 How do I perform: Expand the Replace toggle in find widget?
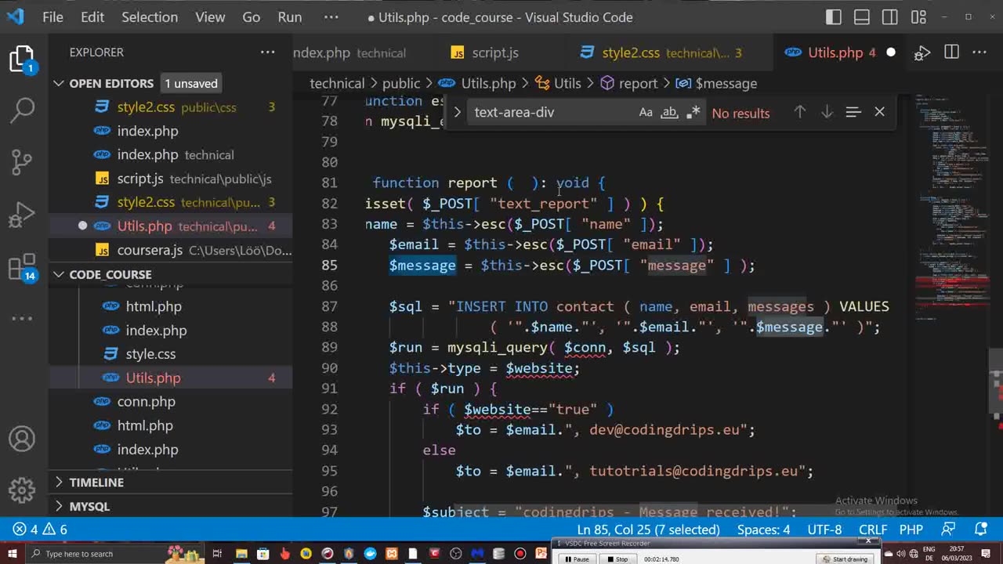pyautogui.click(x=458, y=112)
